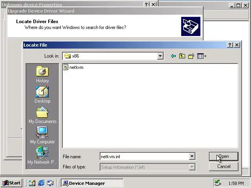Viewport: 251px width, 188px height.
Task: Create a new folder with toolbar icon
Action: tap(191, 56)
